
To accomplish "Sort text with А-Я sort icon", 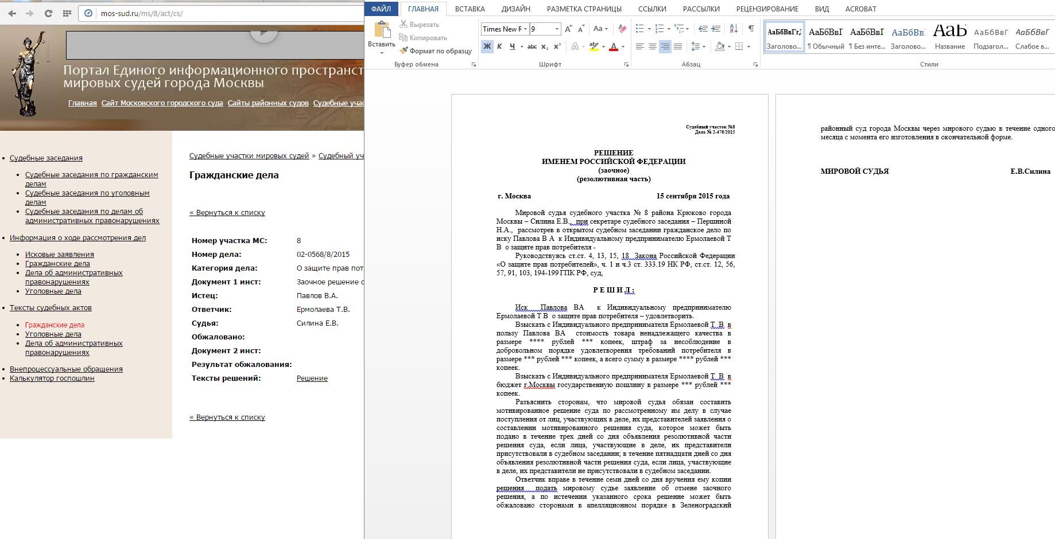I will click(734, 29).
